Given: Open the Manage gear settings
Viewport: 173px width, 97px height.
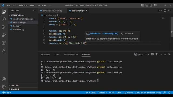Looking at the screenshot, I should [4, 87].
